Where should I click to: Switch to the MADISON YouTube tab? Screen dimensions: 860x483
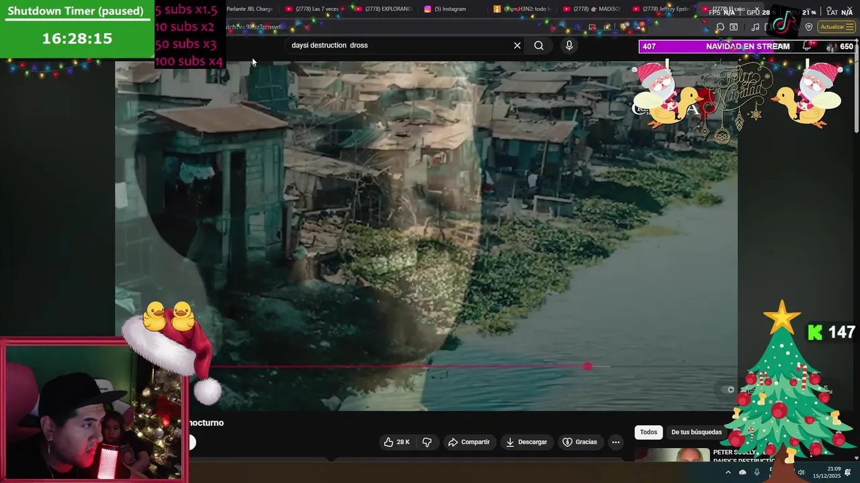click(592, 9)
